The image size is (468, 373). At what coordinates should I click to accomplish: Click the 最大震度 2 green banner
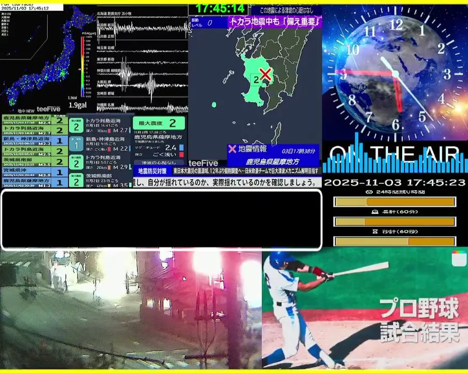coord(159,123)
